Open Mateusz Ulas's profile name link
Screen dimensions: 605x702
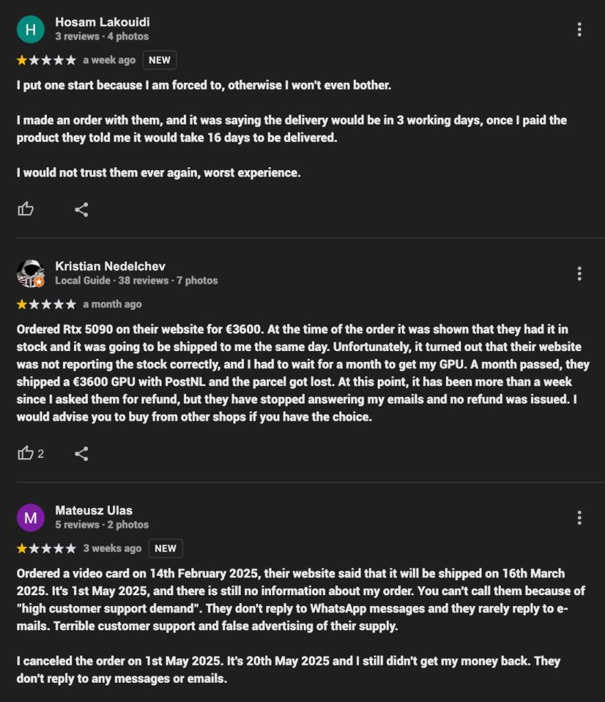click(93, 510)
